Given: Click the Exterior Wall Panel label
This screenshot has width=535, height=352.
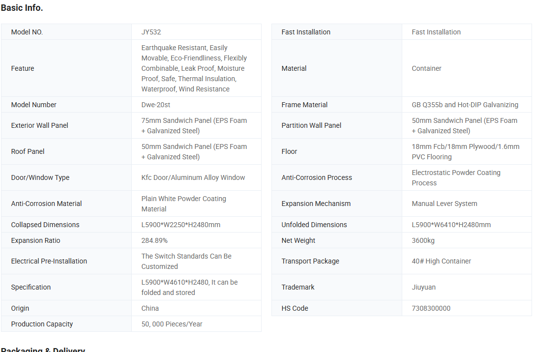Looking at the screenshot, I should 39,125.
